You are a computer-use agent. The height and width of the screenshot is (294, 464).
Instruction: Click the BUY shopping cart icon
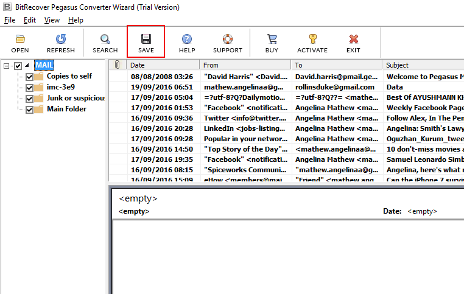tap(272, 39)
